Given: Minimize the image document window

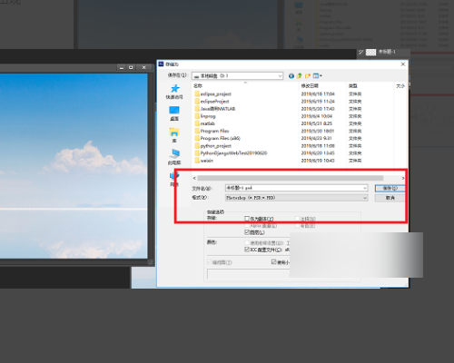Looking at the screenshot, I should [122, 67].
